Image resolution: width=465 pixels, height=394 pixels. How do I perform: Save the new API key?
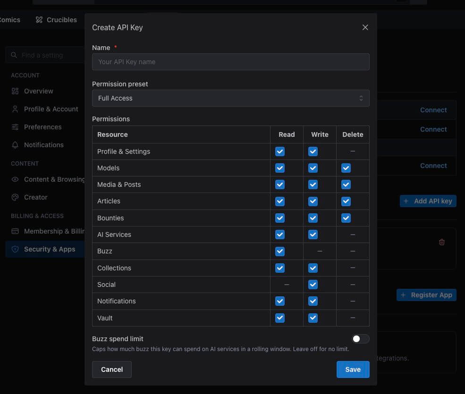point(353,369)
